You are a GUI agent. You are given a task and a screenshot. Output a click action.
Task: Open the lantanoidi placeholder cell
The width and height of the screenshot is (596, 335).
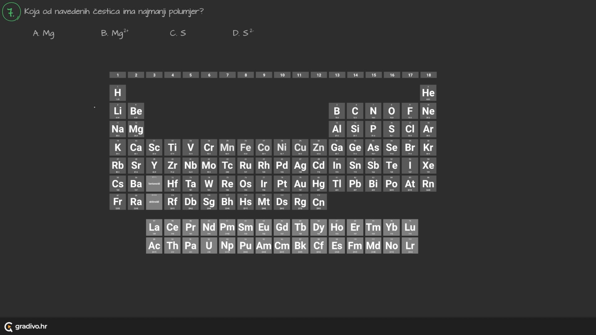(x=154, y=184)
